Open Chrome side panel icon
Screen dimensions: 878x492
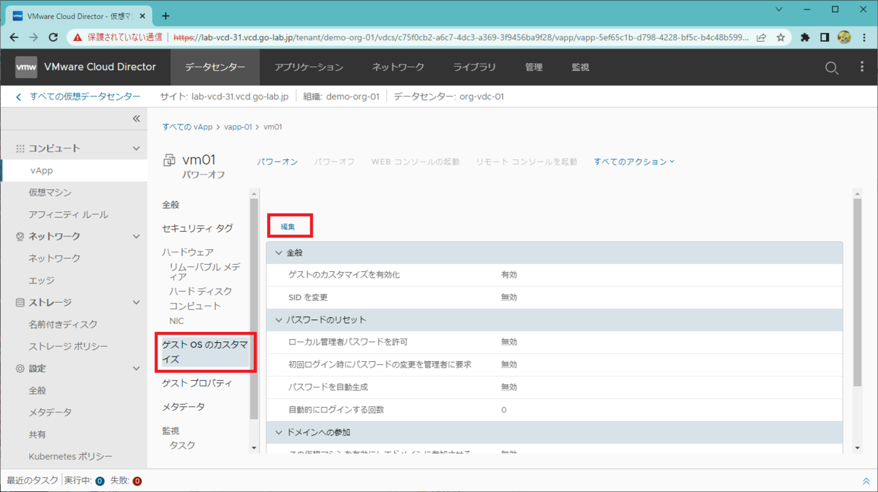[825, 37]
